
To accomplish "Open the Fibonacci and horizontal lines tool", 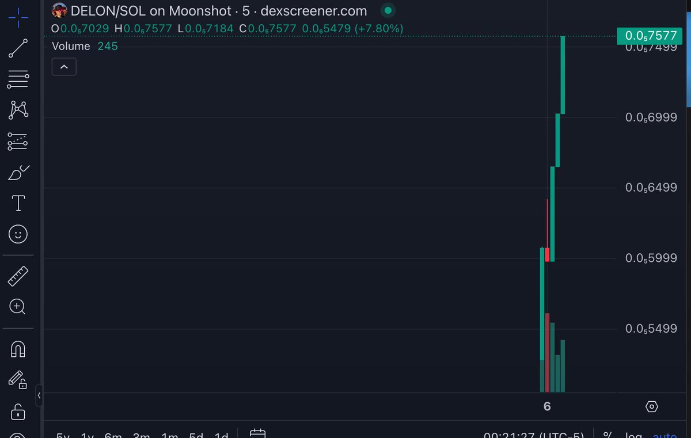I will (18, 79).
